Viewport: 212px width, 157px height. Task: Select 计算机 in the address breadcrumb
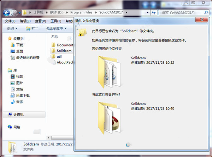pos(38,12)
